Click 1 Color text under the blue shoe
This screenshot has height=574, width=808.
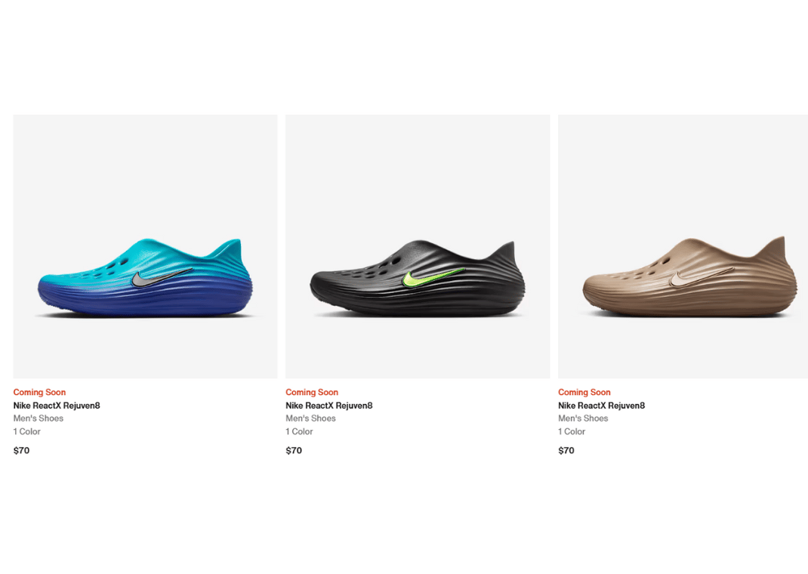[26, 432]
